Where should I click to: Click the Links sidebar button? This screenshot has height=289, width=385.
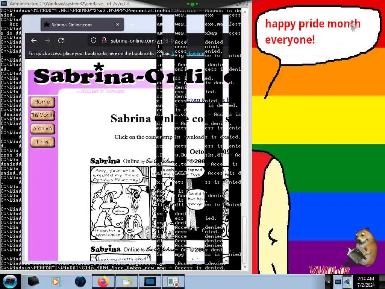point(42,142)
